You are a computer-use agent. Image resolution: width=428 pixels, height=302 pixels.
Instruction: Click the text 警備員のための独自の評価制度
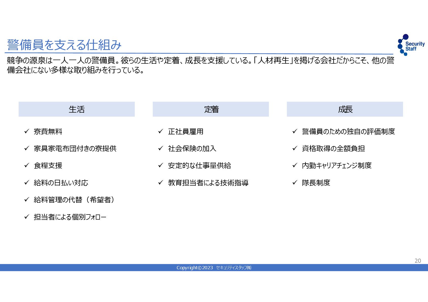pyautogui.click(x=348, y=132)
